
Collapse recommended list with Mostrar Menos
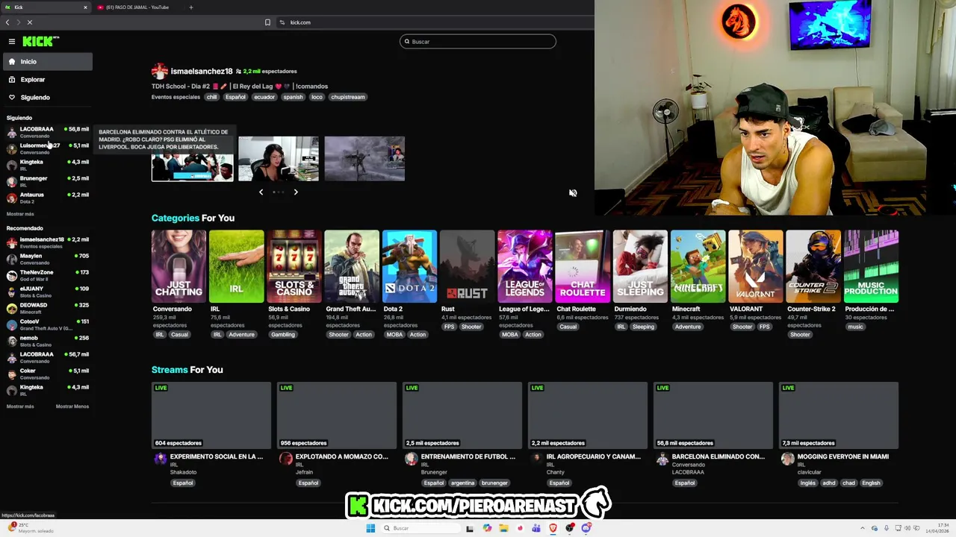(72, 406)
